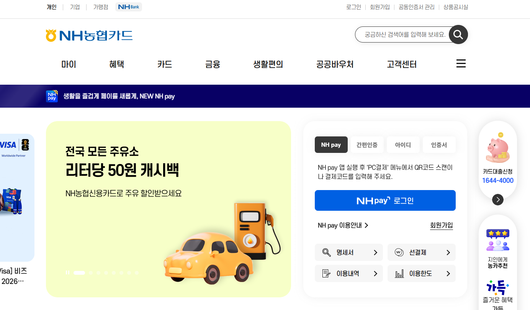Click the 지인에게 농카추천 label
The width and height of the screenshot is (530, 310).
tap(498, 262)
